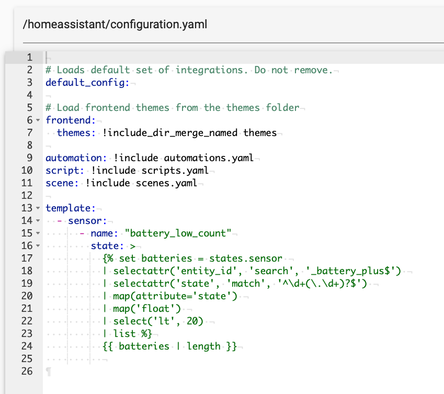Click "map('float')" on line 21
The height and width of the screenshot is (394, 444).
[147, 309]
